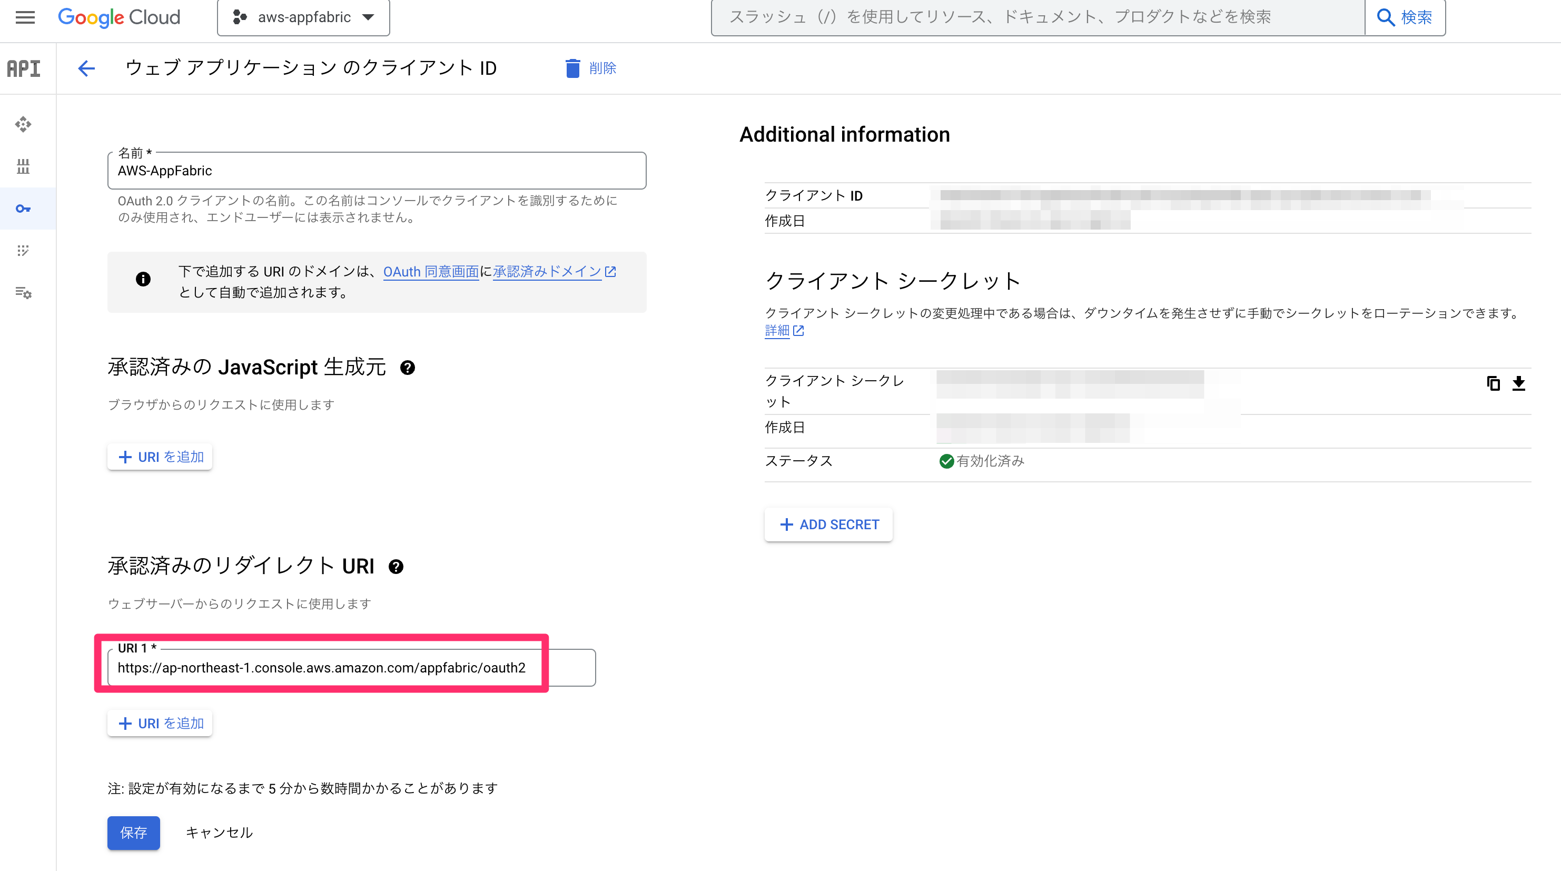Focus the top resource search box

pyautogui.click(x=1038, y=17)
